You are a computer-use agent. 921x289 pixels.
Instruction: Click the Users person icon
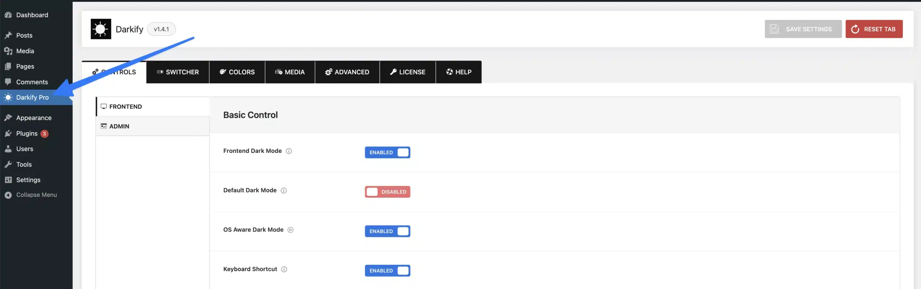click(8, 149)
